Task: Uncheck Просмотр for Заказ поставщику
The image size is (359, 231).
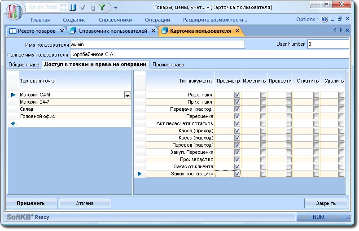Action: coord(237,174)
